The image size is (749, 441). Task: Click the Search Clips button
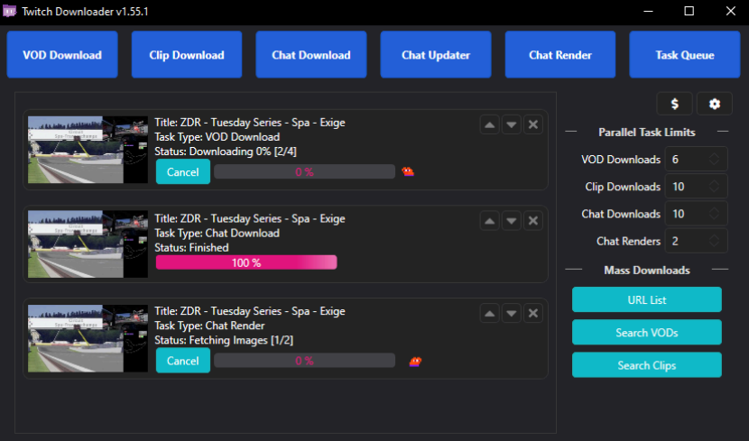647,365
